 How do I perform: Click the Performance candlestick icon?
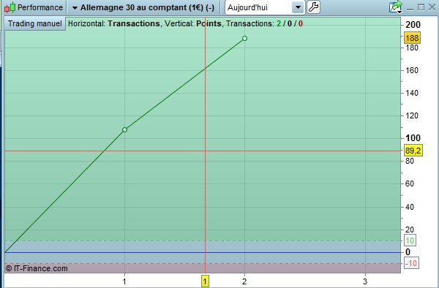[10, 7]
